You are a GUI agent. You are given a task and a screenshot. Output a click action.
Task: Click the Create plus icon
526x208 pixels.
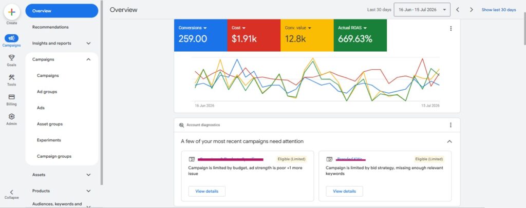pos(12,12)
